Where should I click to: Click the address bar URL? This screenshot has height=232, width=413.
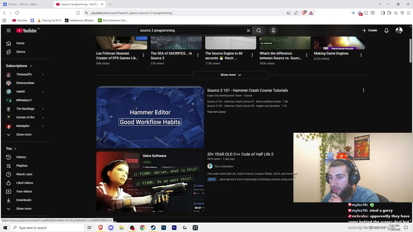[131, 13]
